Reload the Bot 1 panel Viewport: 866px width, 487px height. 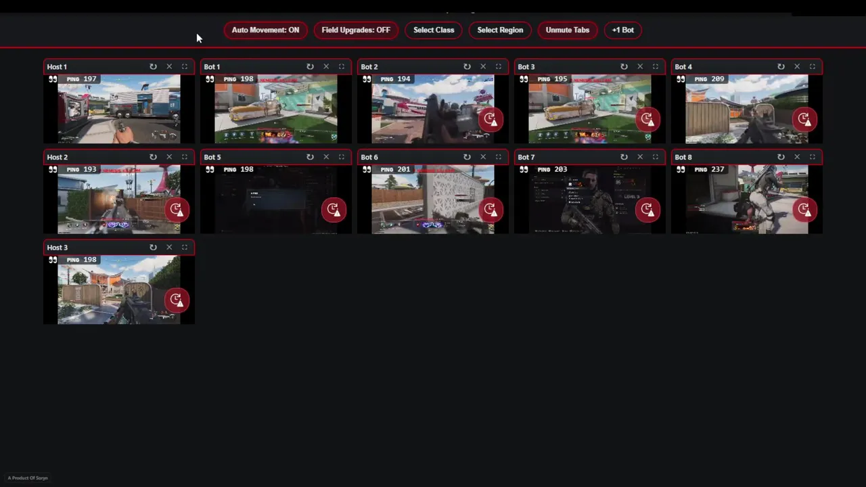(310, 67)
